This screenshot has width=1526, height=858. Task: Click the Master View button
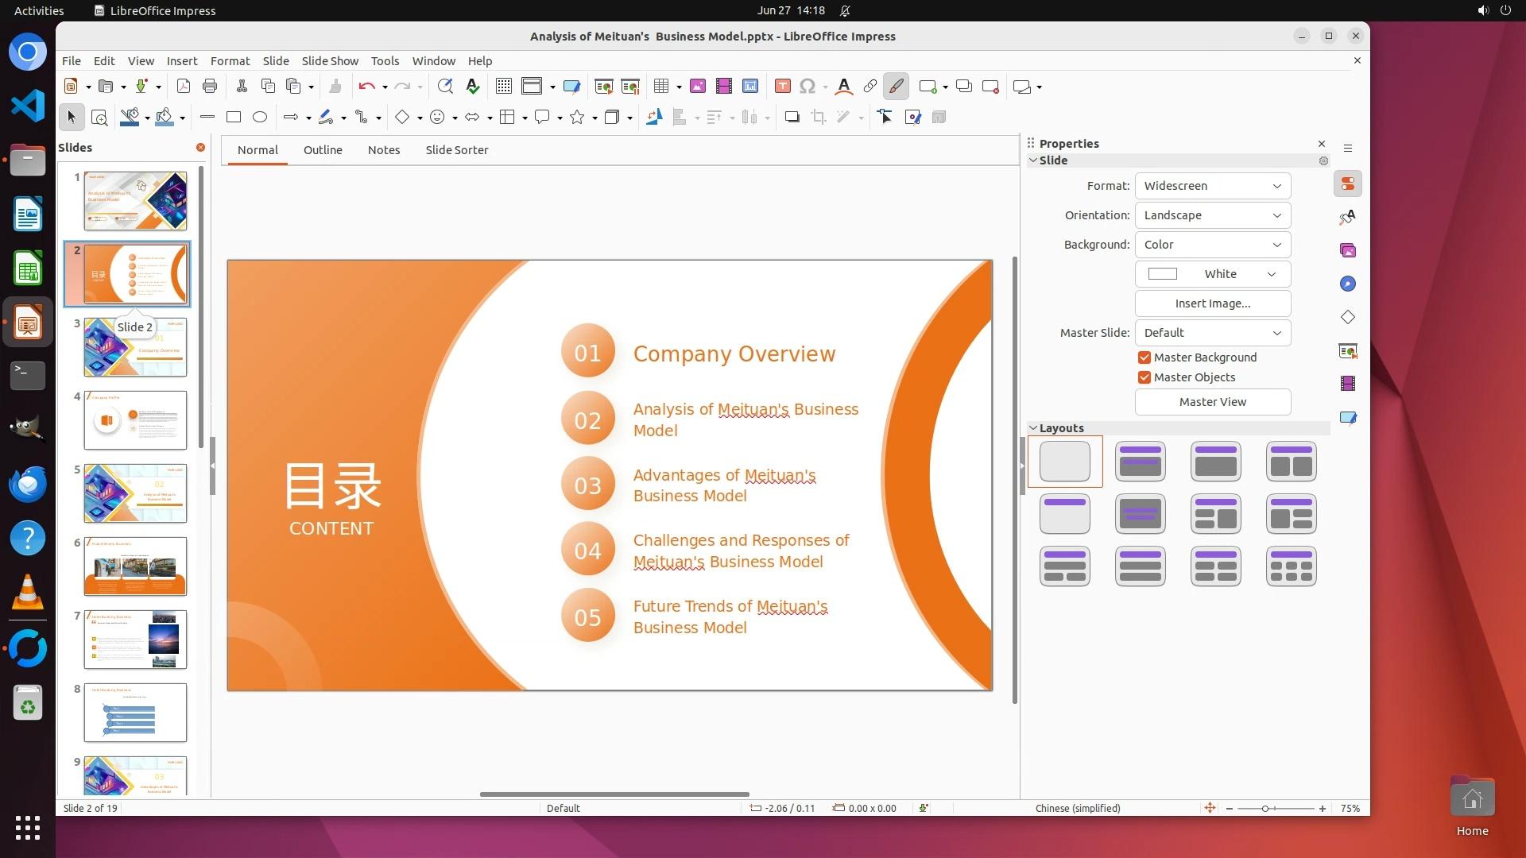click(1212, 402)
